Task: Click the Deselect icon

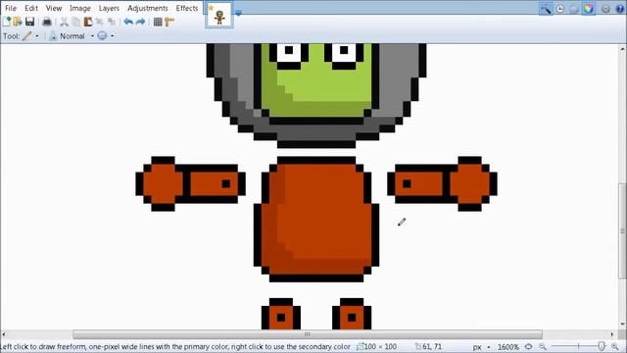Action: [112, 22]
